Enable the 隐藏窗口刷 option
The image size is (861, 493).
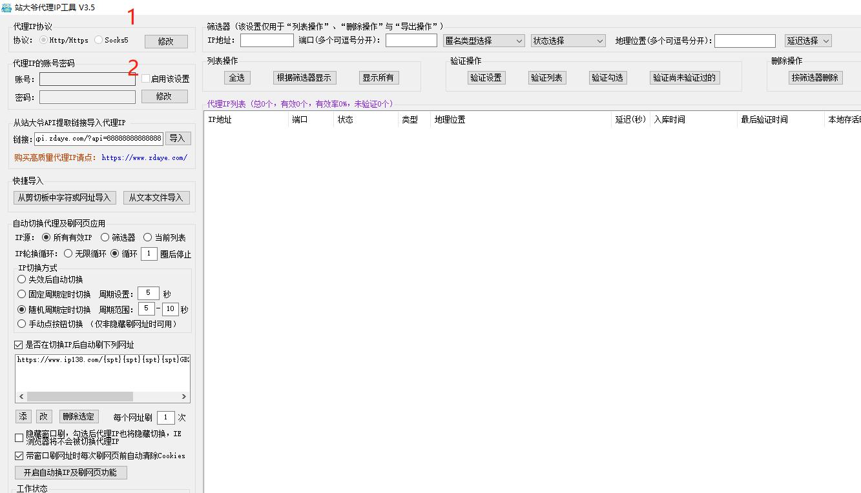point(19,438)
